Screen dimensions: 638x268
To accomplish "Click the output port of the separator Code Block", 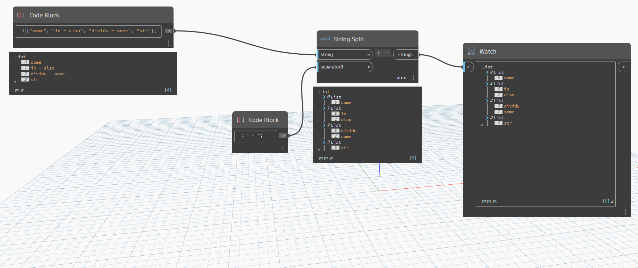I will [283, 136].
